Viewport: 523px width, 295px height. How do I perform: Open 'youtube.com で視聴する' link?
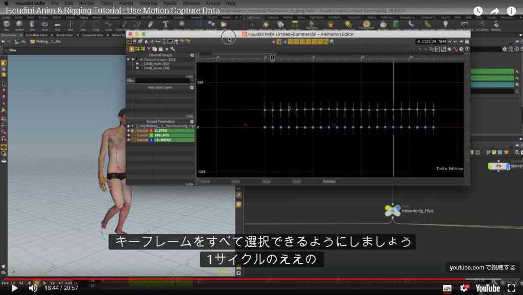click(482, 267)
